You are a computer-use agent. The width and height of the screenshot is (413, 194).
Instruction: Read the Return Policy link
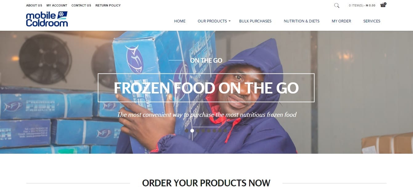tap(108, 6)
